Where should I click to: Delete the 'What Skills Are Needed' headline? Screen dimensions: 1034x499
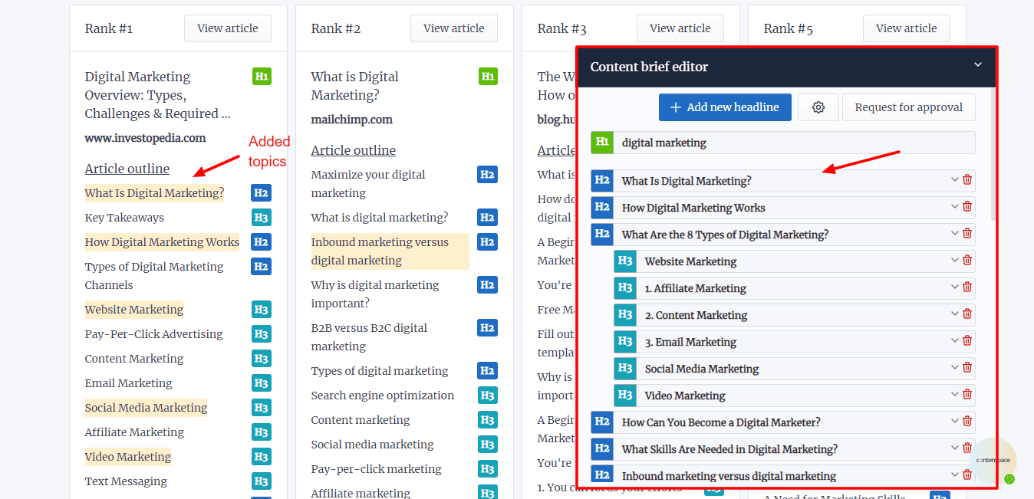[x=967, y=448]
